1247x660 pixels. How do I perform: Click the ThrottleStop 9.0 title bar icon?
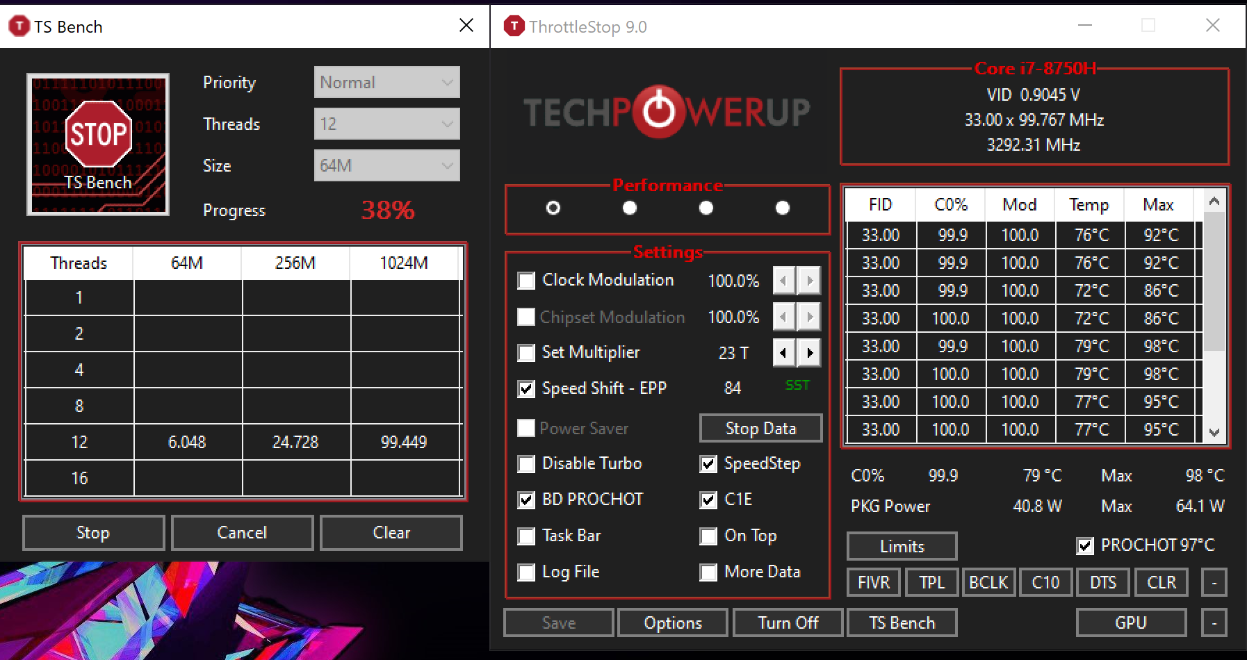click(514, 26)
